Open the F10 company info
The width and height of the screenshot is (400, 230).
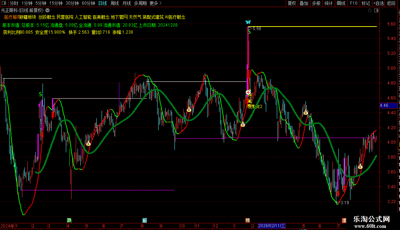353,3
